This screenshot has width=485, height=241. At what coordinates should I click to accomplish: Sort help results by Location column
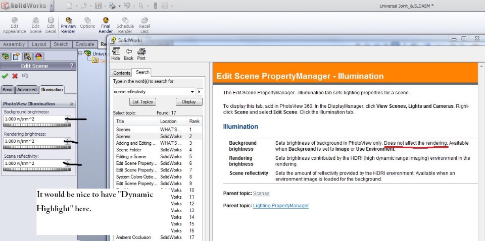pyautogui.click(x=172, y=122)
